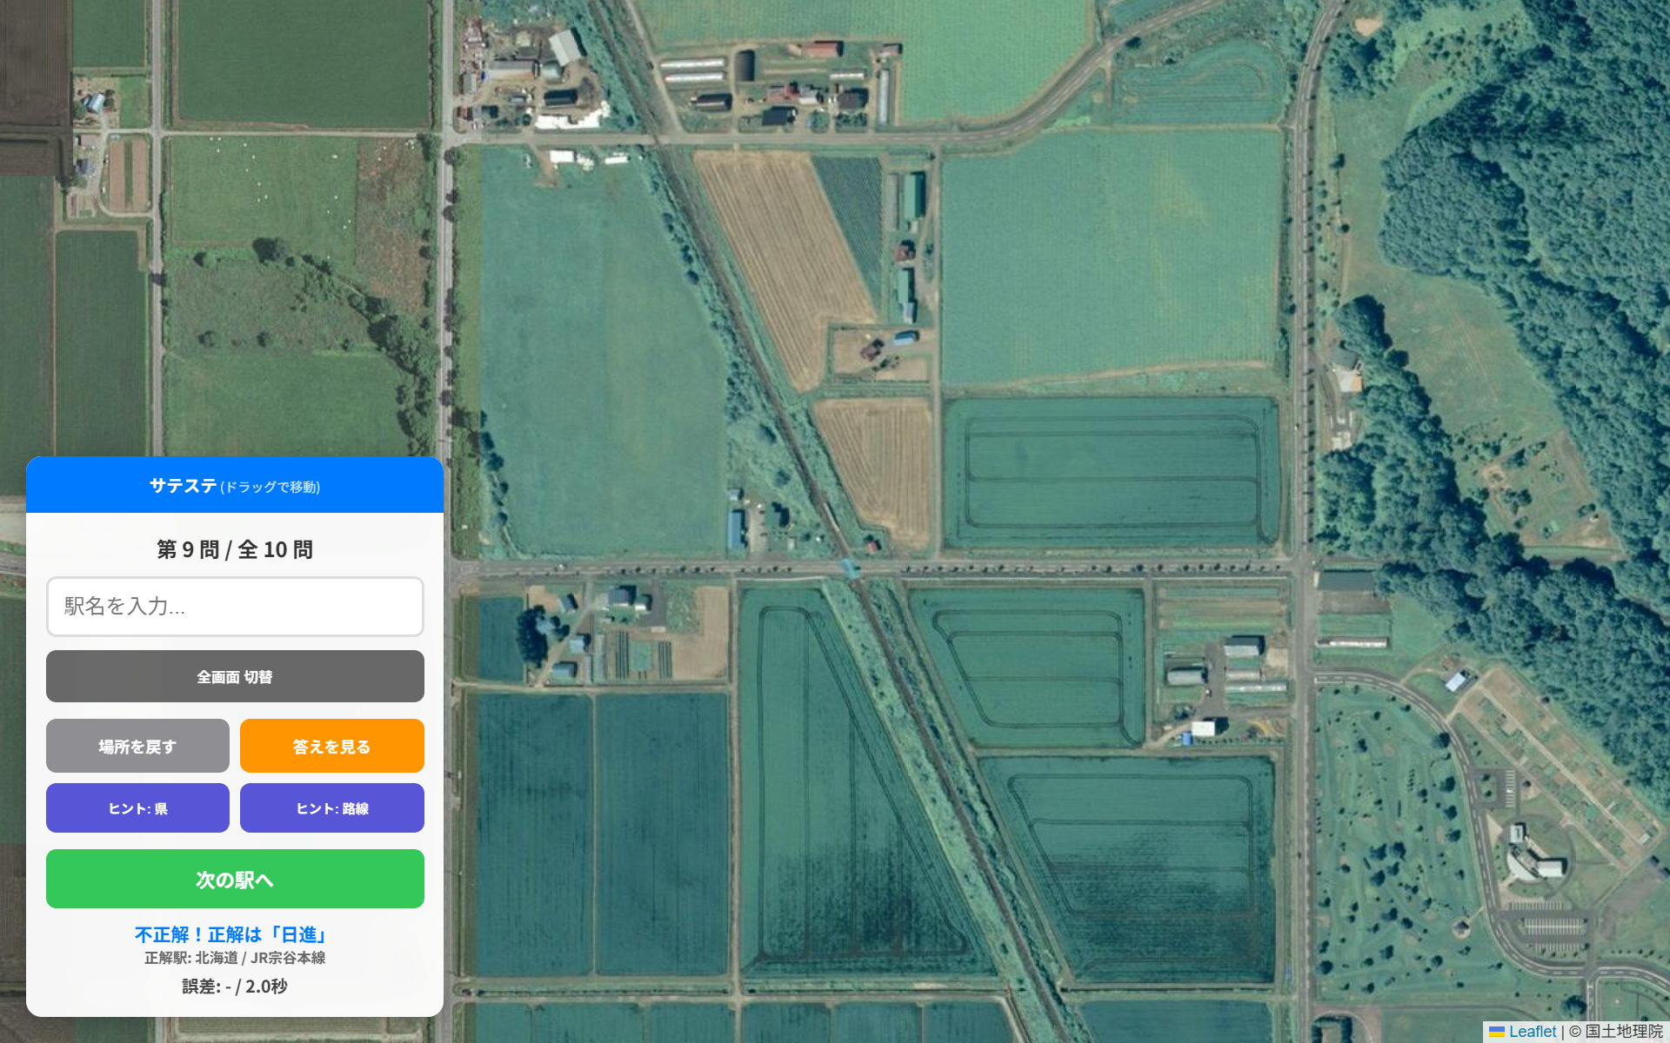Screen dimensions: 1670x1043
Task: Click the 国土地理院 attribution text
Action: (1624, 1031)
